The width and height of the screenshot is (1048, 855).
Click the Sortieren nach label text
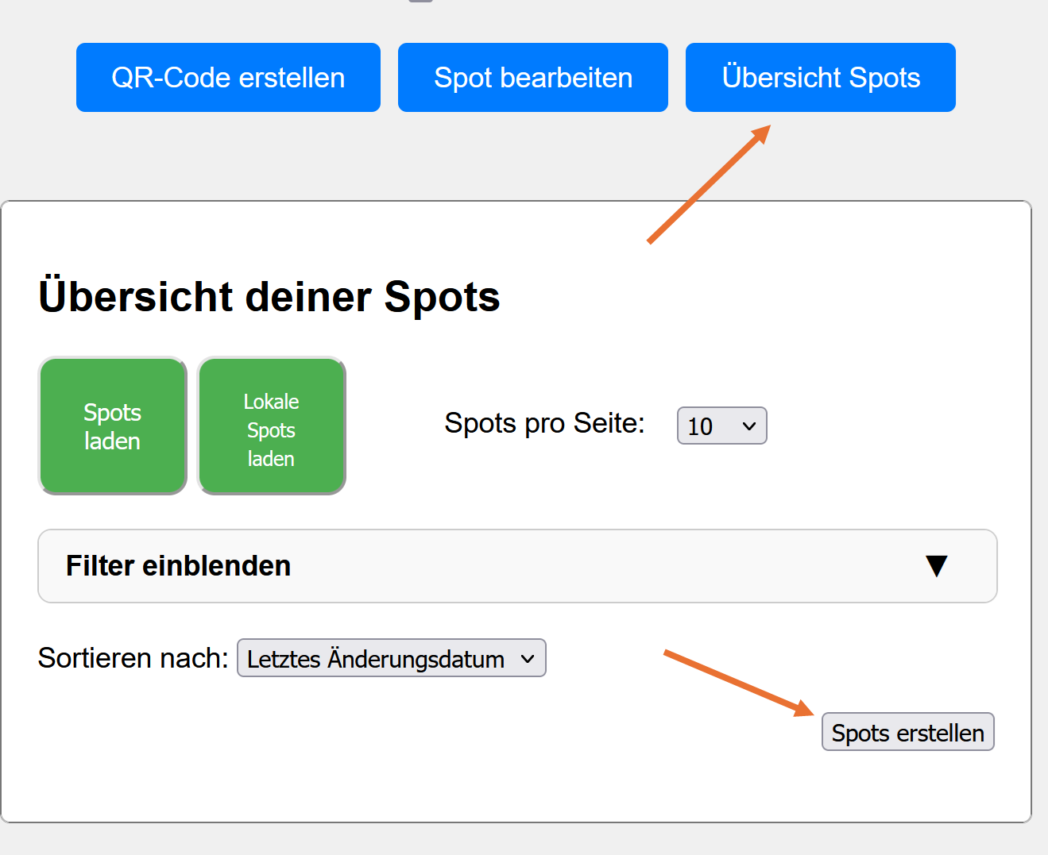(x=133, y=658)
